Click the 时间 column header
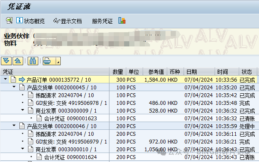The image size is (259, 162). click(227, 72)
